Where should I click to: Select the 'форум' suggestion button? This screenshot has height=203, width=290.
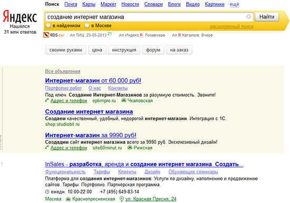[153, 50]
